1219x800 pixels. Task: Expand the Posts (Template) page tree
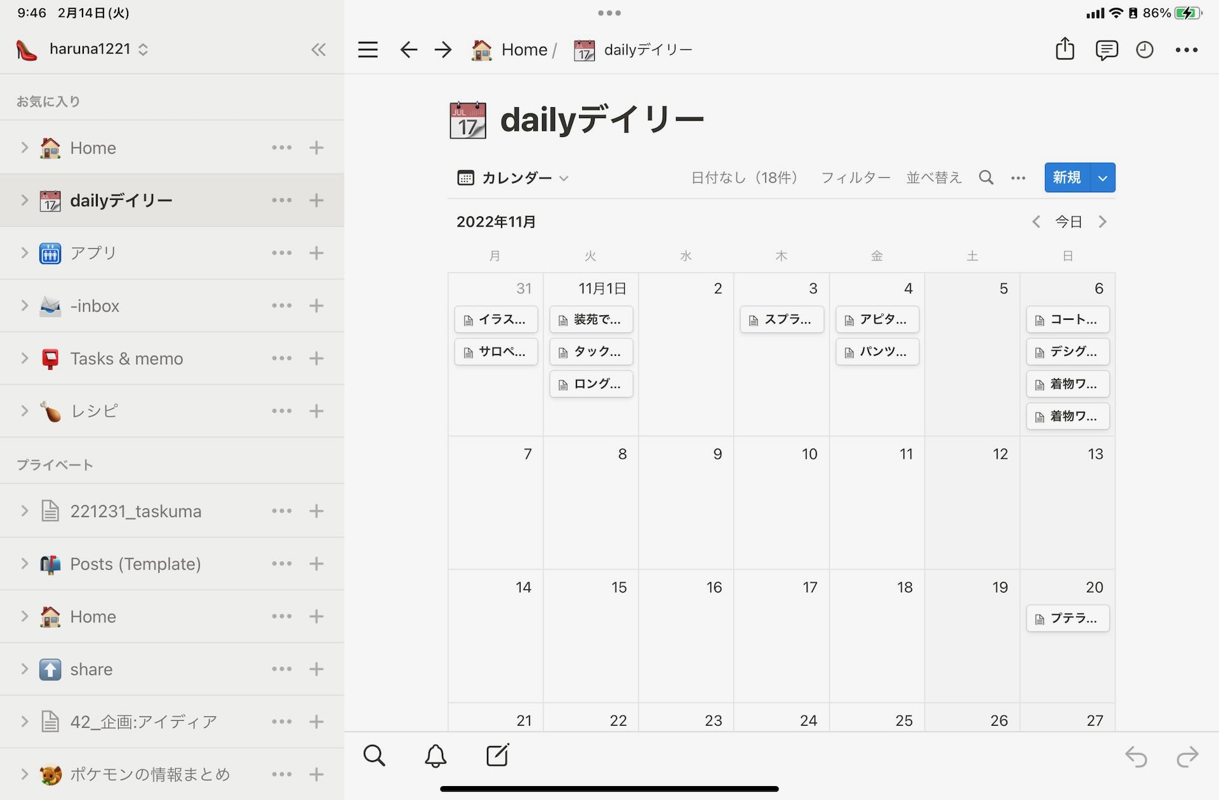click(25, 564)
